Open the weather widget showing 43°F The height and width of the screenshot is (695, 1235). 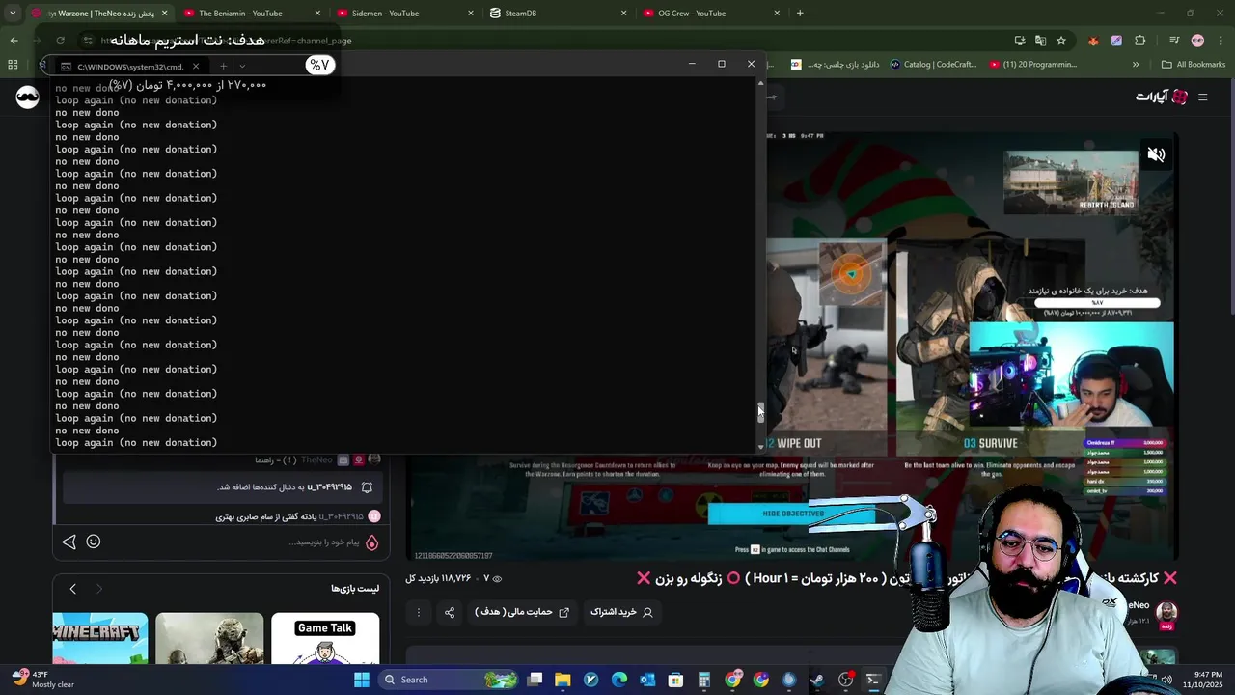(x=41, y=680)
